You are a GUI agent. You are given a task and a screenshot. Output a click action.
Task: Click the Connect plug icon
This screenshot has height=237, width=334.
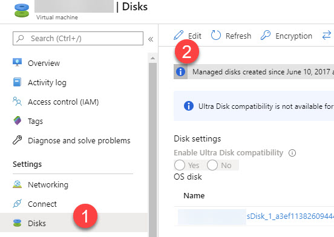click(18, 204)
